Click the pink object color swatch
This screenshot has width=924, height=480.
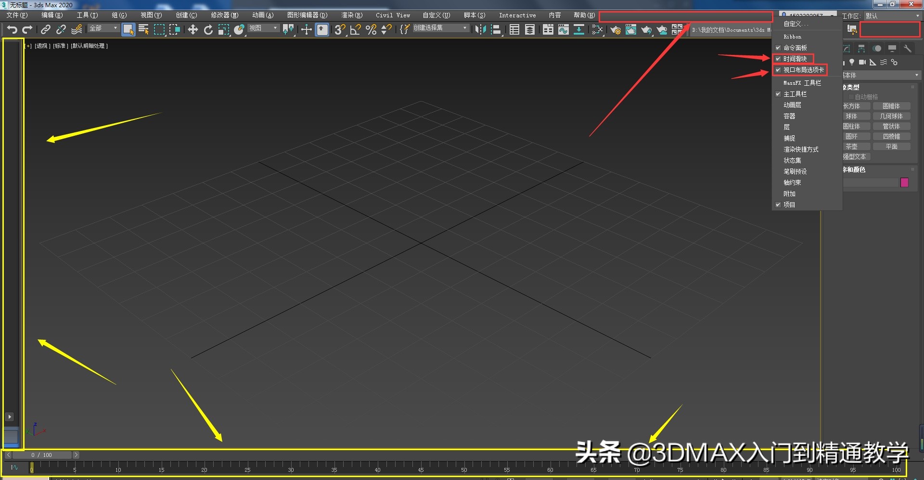click(x=904, y=182)
